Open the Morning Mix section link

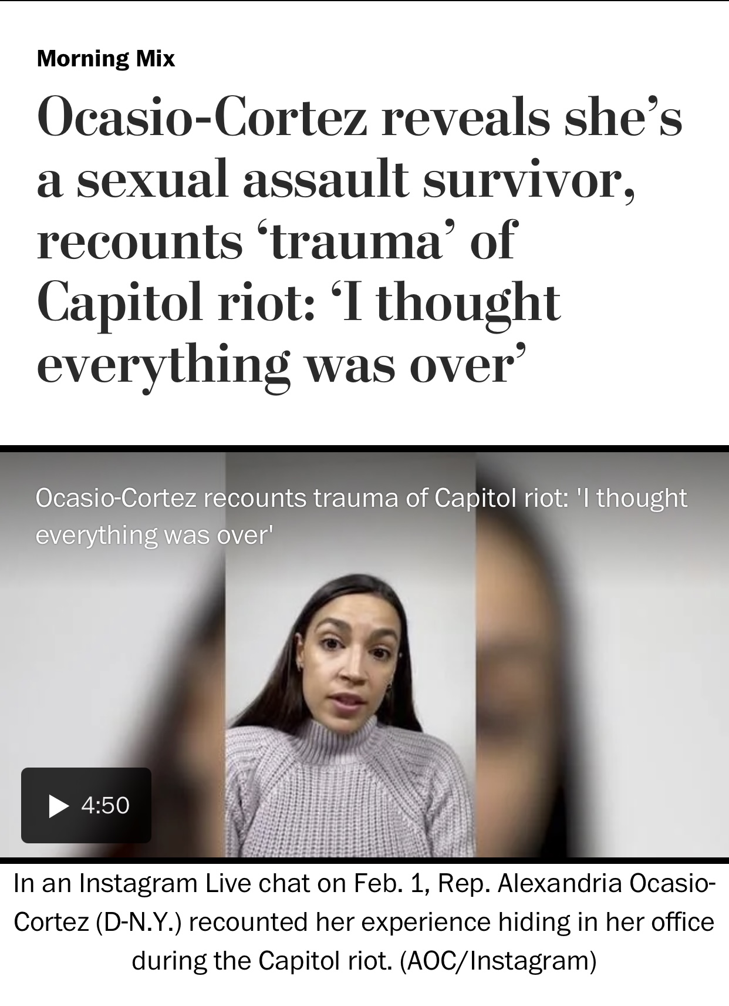(106, 58)
